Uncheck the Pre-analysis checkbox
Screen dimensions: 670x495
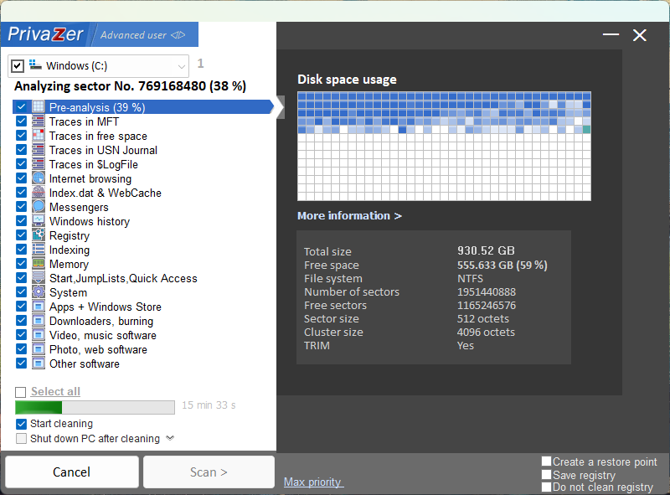[21, 107]
